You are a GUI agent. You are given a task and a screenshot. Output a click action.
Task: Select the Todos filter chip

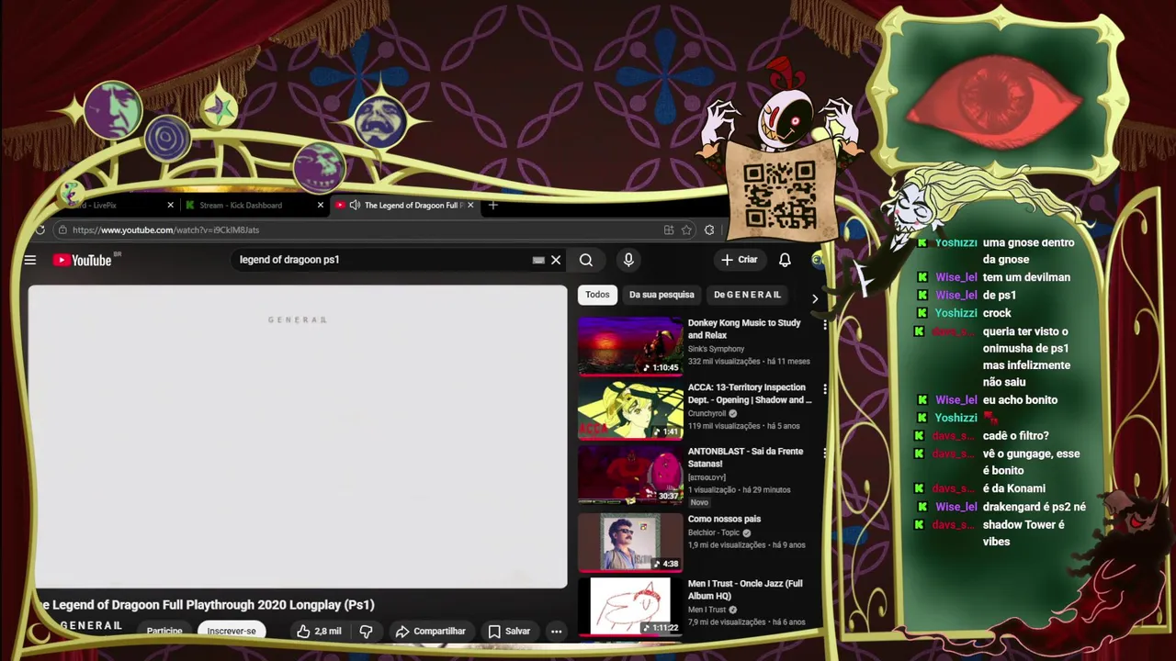click(x=597, y=295)
